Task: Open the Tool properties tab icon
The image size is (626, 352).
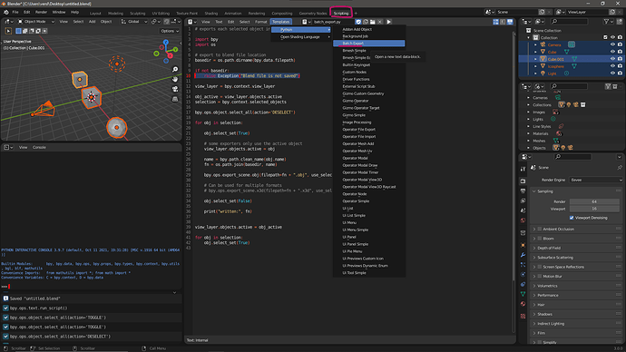Action: click(523, 169)
